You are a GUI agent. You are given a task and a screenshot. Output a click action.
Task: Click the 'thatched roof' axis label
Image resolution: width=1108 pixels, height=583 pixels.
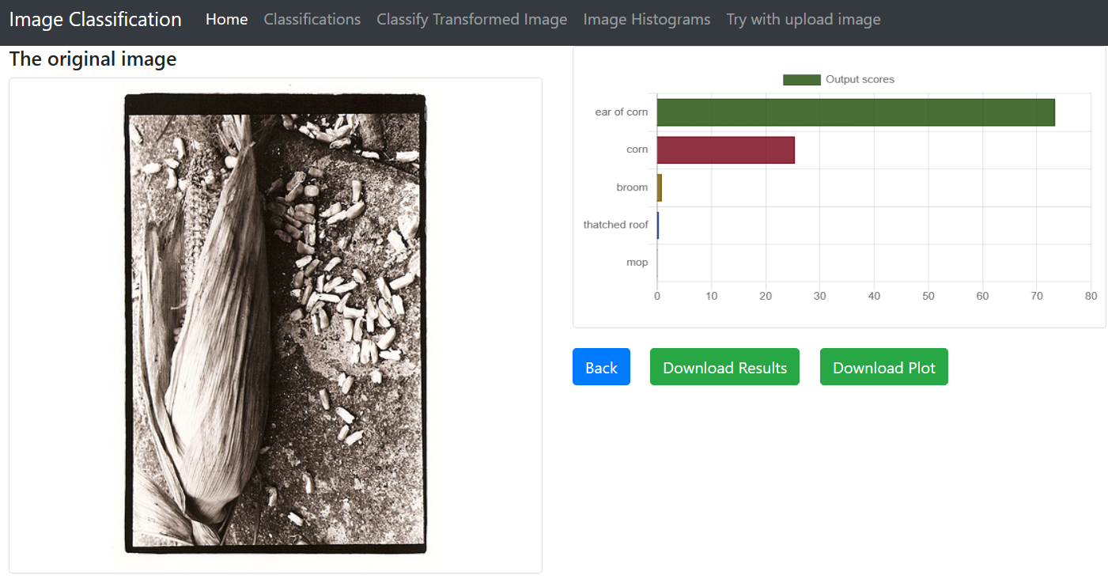point(616,225)
